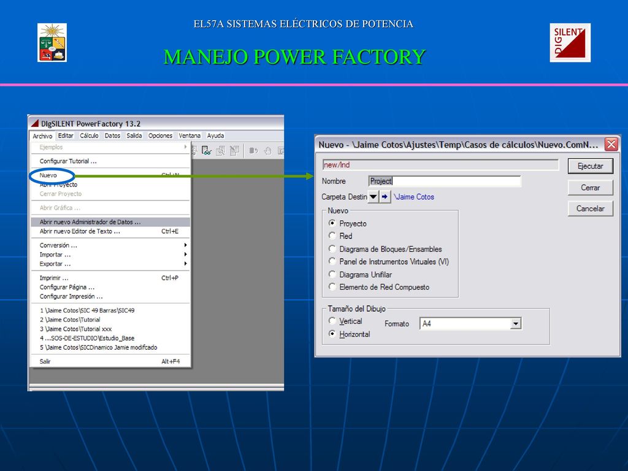Open the Salida menu
This screenshot has width=628, height=471.
point(134,136)
